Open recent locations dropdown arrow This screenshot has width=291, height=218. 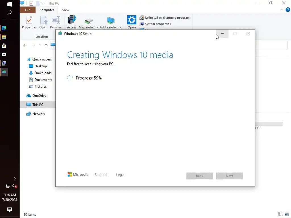pyautogui.click(x=40, y=45)
